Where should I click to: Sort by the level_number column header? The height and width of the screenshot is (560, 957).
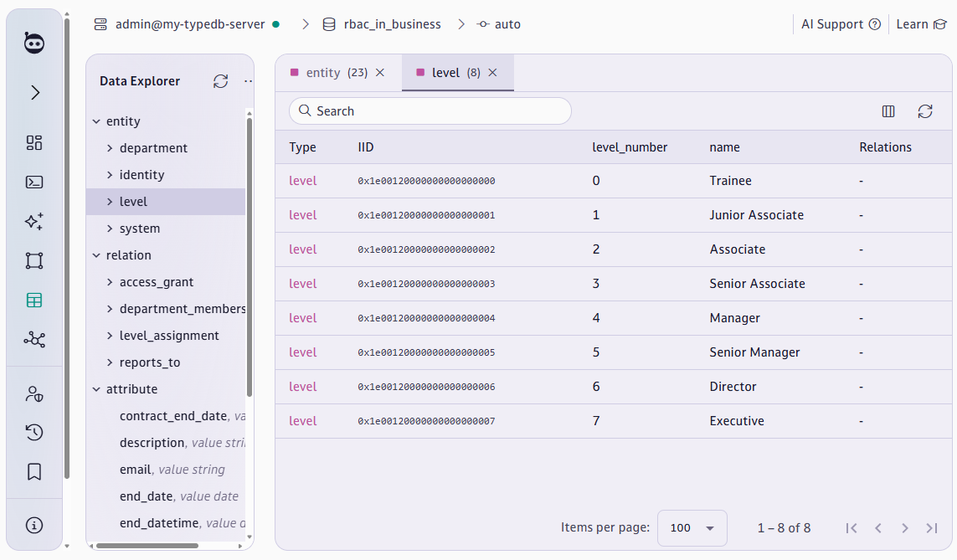coord(630,147)
